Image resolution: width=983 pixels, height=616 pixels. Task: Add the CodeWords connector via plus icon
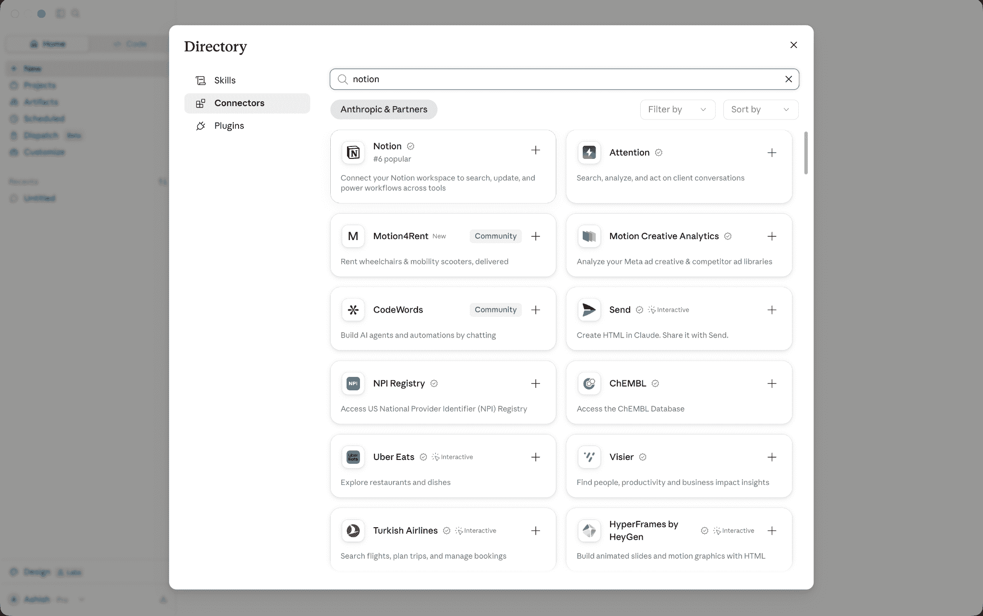[x=536, y=310]
